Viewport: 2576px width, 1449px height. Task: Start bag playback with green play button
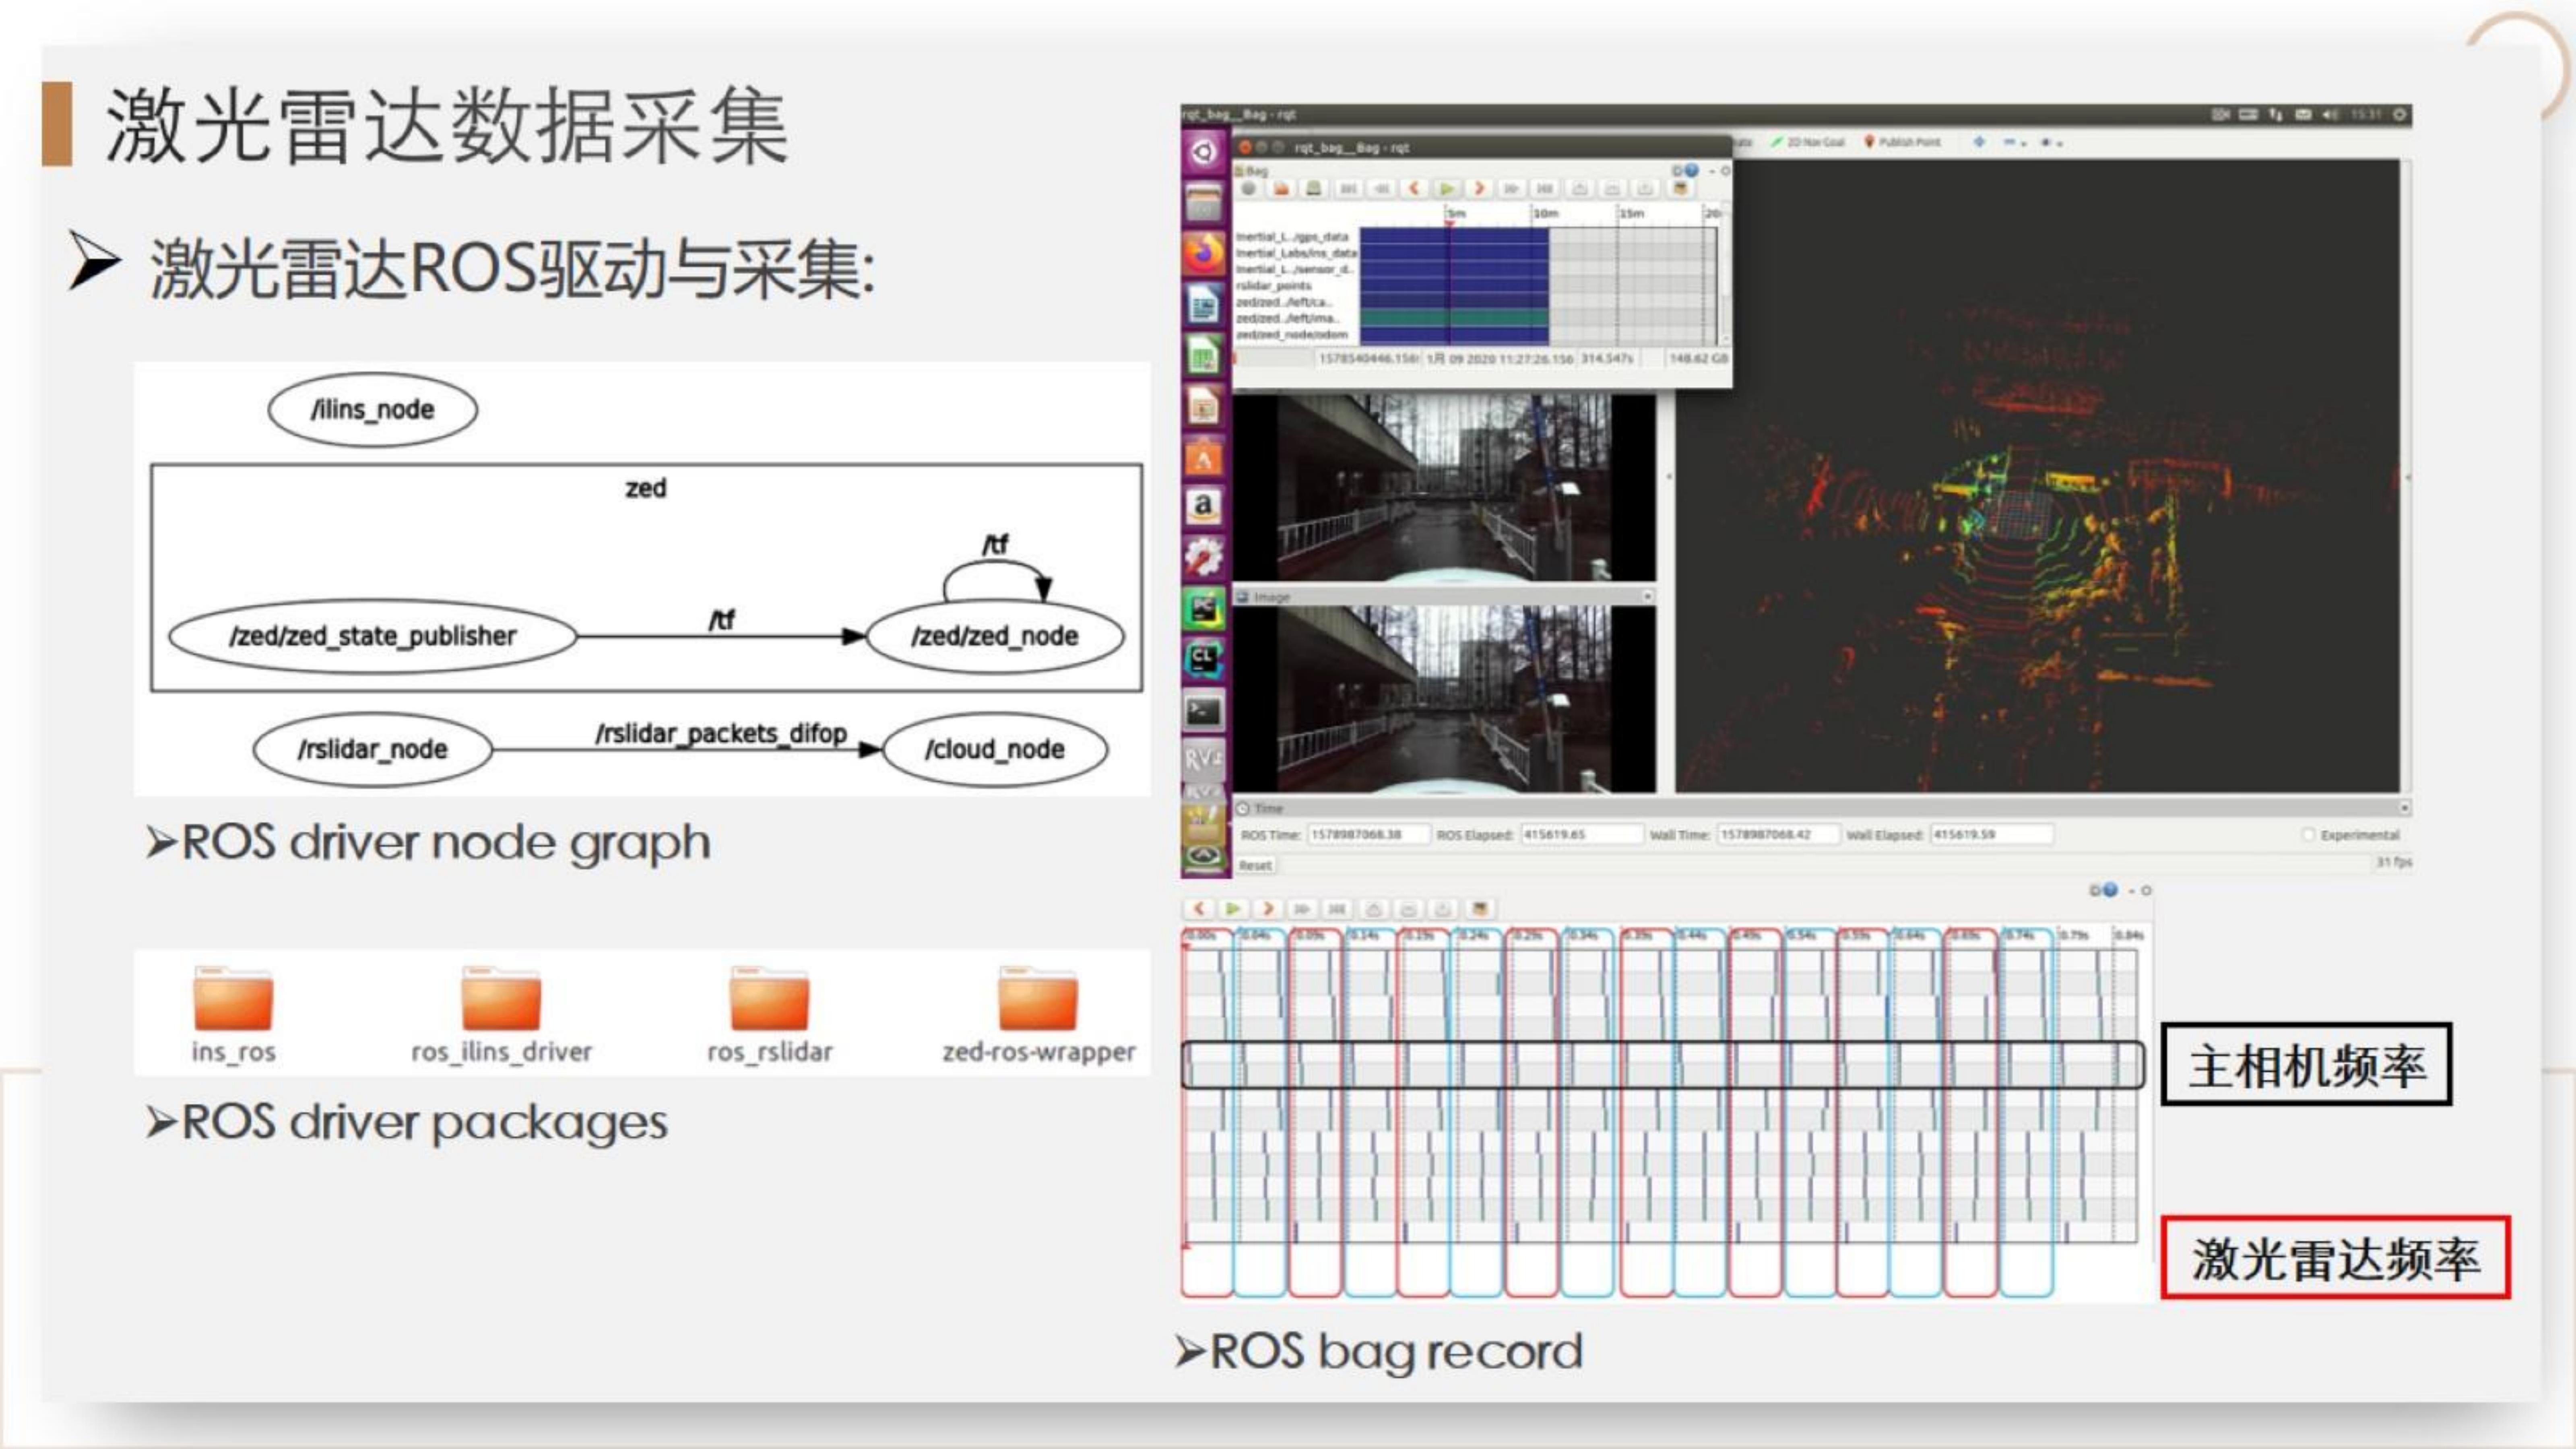pos(1446,189)
